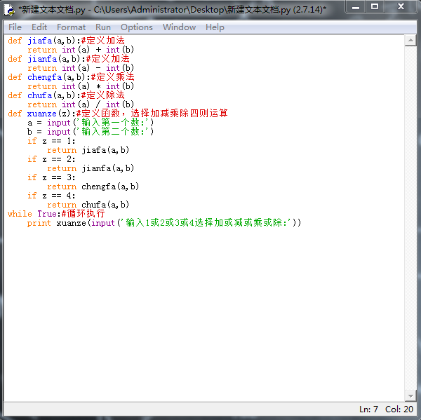421x420 pixels.
Task: Click the scrollbar down arrow
Action: click(x=410, y=395)
